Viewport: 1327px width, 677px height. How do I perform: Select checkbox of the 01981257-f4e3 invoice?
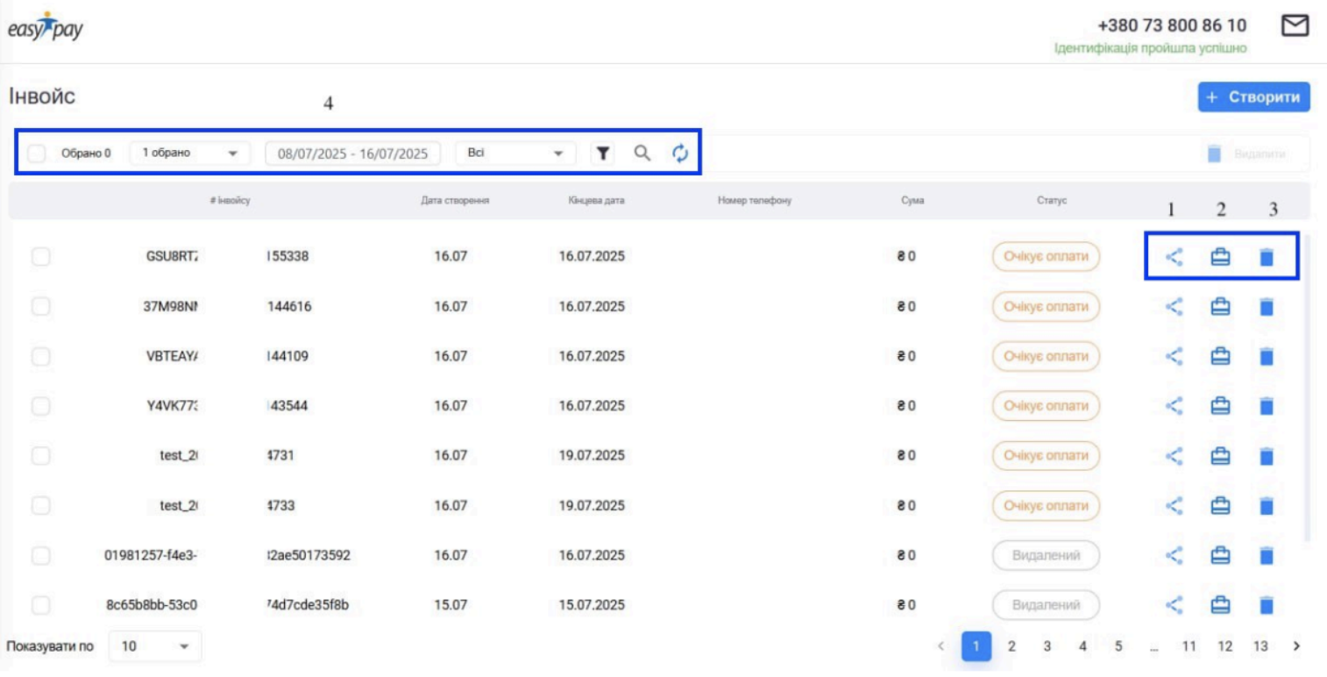40,555
